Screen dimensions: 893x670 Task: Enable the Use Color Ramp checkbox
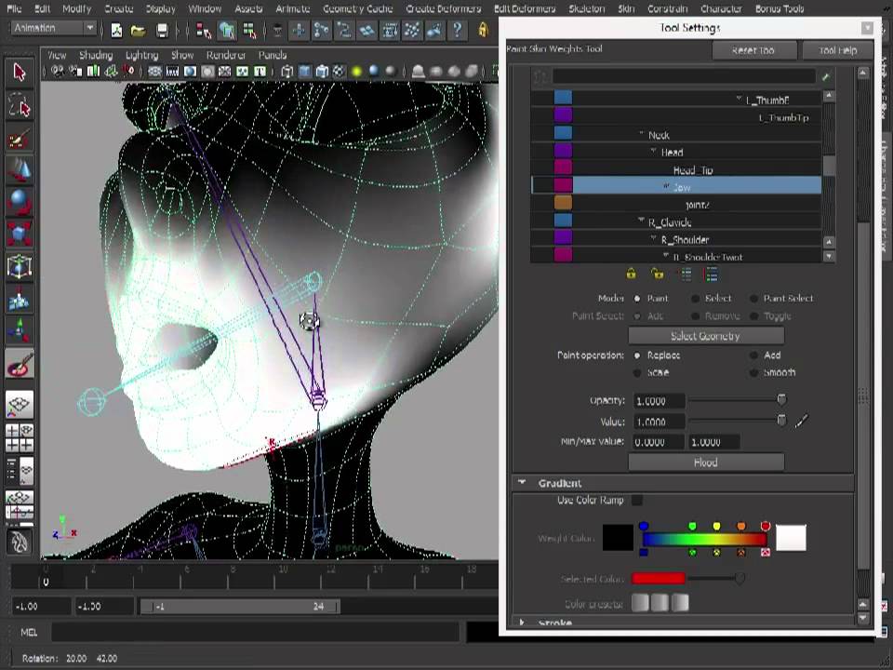(637, 501)
